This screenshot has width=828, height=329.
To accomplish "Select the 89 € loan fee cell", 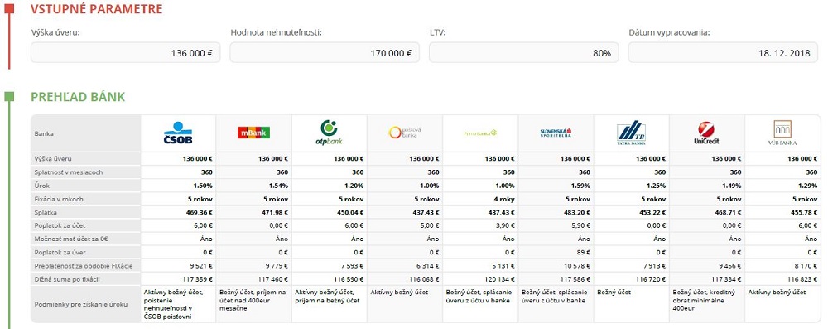I will tap(556, 253).
